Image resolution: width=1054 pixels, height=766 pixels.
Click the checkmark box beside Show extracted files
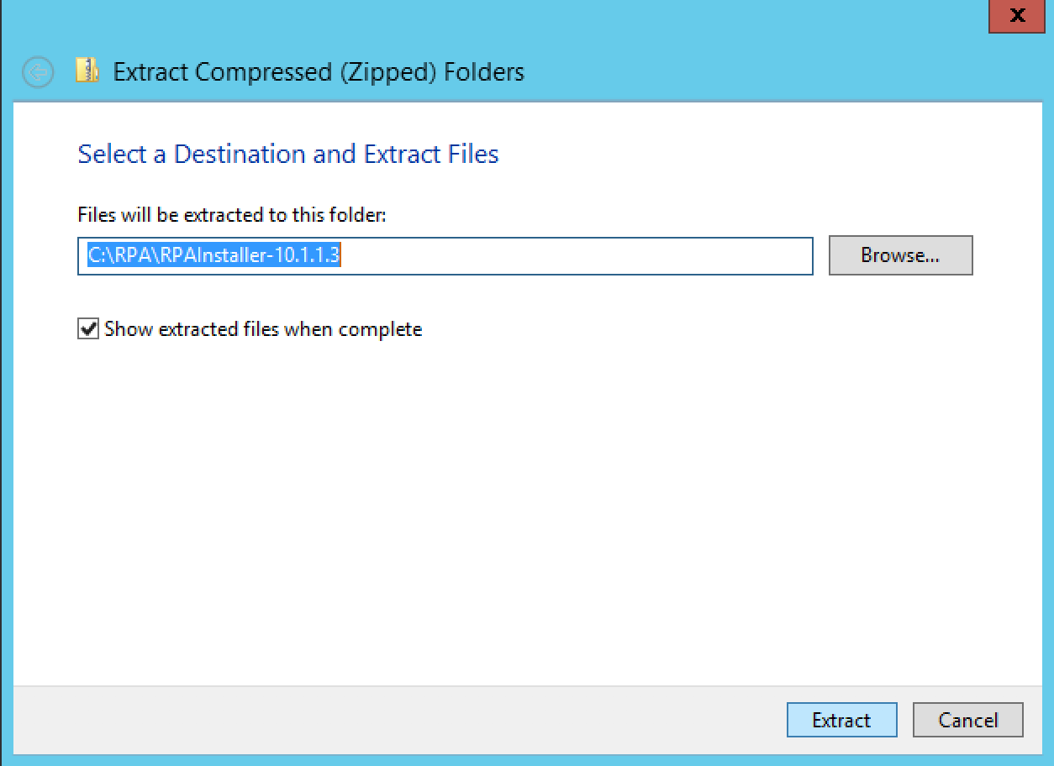[x=87, y=329]
